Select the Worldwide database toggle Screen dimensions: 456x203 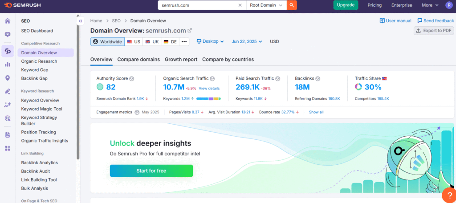[107, 41]
